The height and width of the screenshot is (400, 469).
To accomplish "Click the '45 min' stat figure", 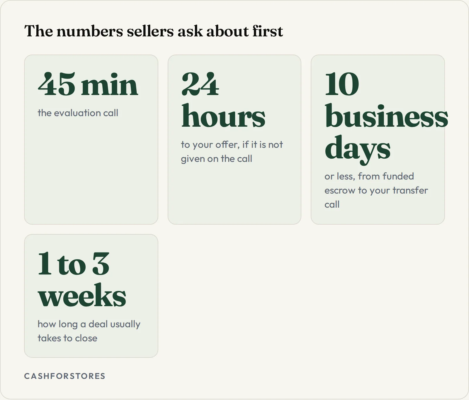I will (x=88, y=84).
